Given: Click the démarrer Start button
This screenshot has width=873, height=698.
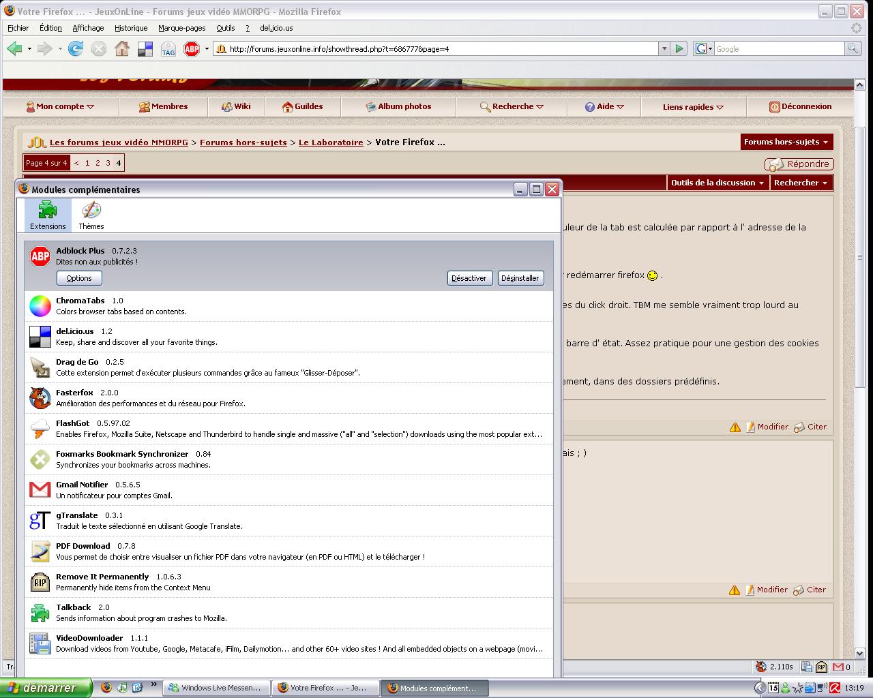Looking at the screenshot, I should click(46, 688).
